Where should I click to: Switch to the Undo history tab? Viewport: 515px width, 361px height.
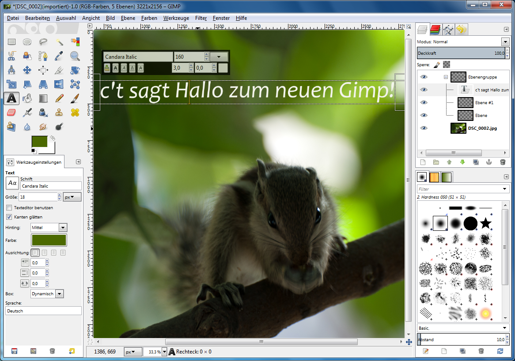(x=461, y=30)
